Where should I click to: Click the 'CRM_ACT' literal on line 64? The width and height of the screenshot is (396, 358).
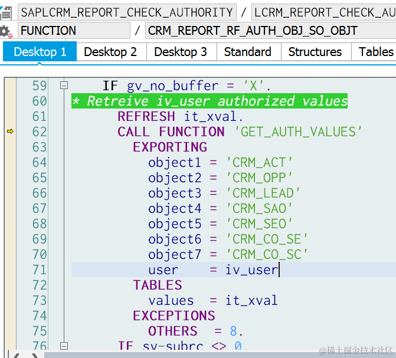259,162
